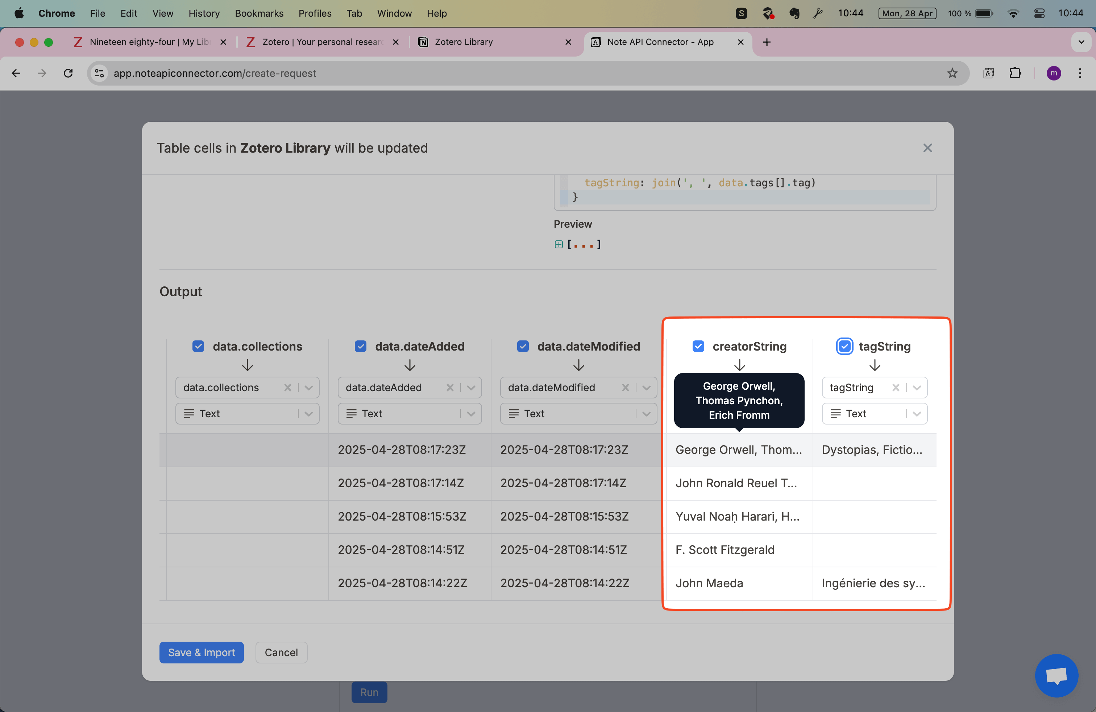
Task: Clear the data.dateModified field mapping
Action: pyautogui.click(x=625, y=387)
